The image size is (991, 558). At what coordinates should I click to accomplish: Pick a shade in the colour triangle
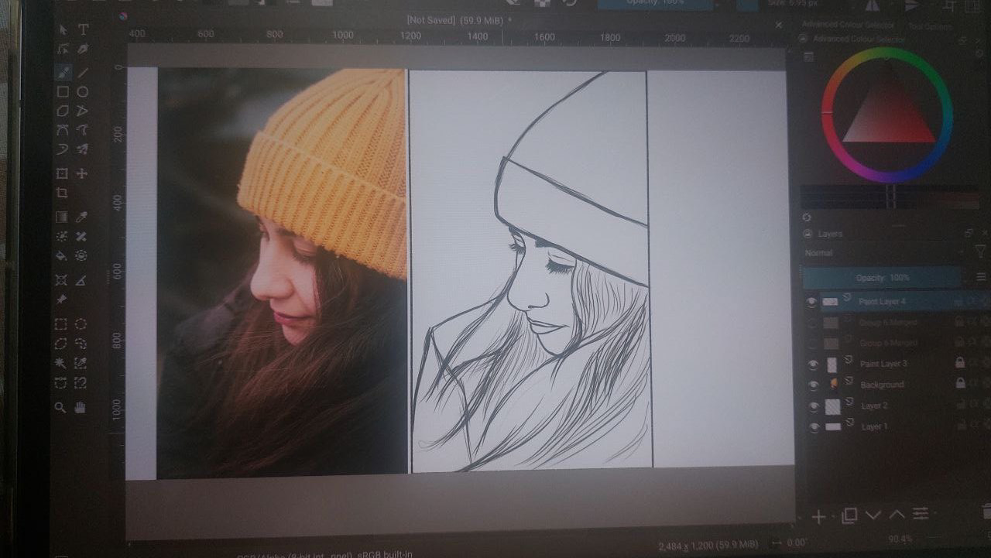(888, 116)
